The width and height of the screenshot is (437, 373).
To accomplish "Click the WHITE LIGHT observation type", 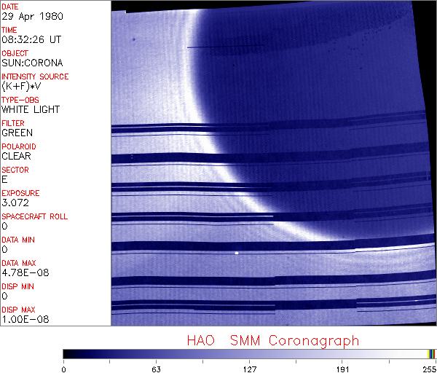I will pyautogui.click(x=30, y=109).
